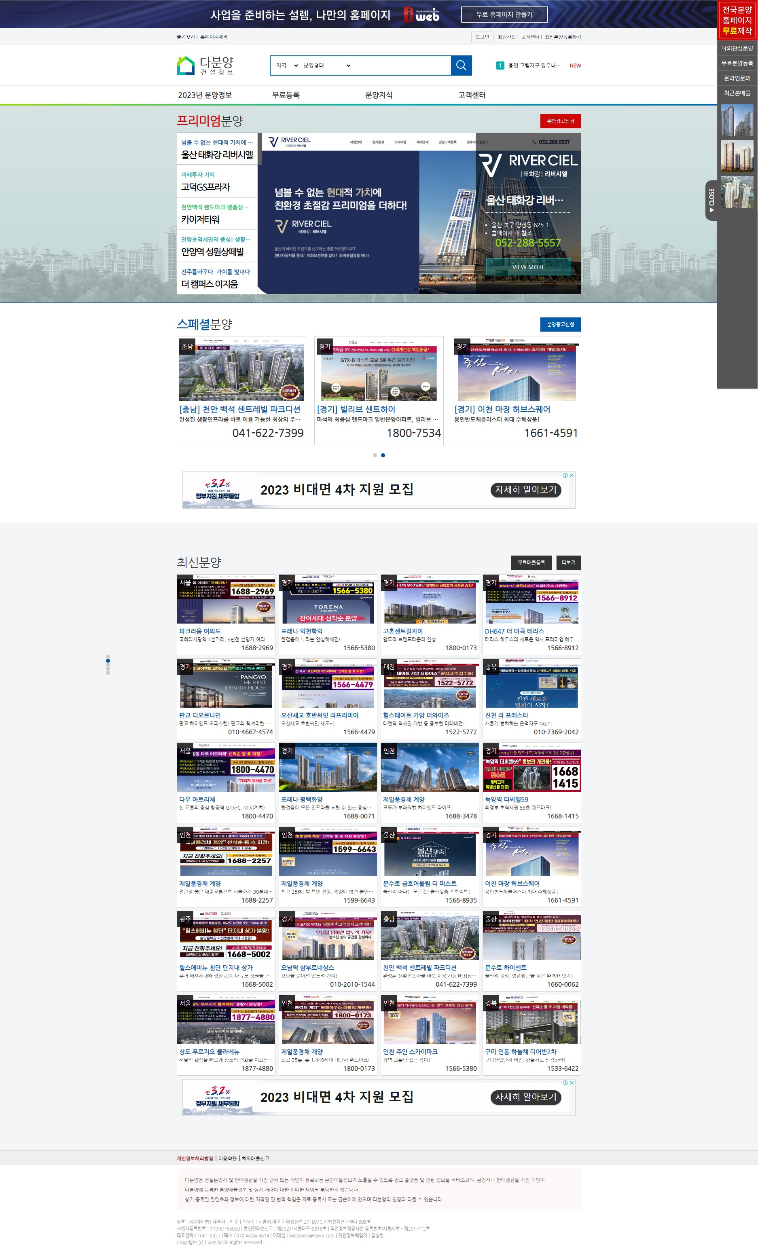Select 안양역 성원상떼빌 premium tab
758x1254 pixels.
coord(217,246)
